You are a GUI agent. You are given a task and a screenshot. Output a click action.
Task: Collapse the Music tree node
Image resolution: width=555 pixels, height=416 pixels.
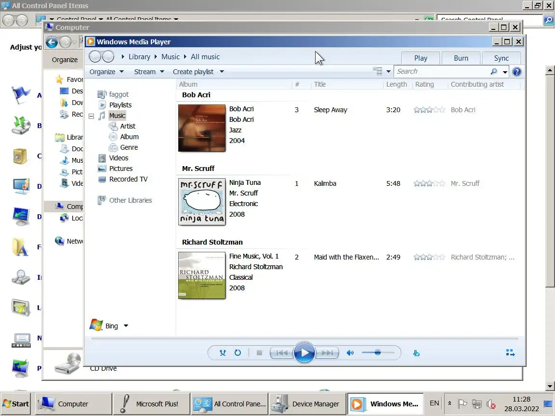(92, 116)
